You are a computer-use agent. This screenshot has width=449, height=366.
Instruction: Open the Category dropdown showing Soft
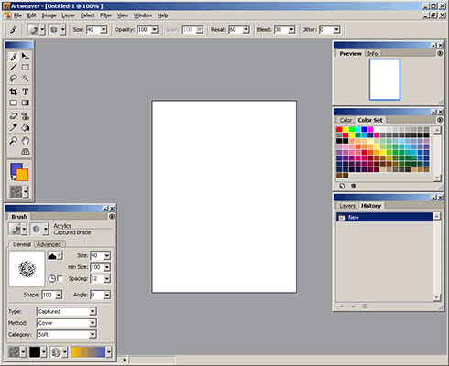pyautogui.click(x=67, y=335)
